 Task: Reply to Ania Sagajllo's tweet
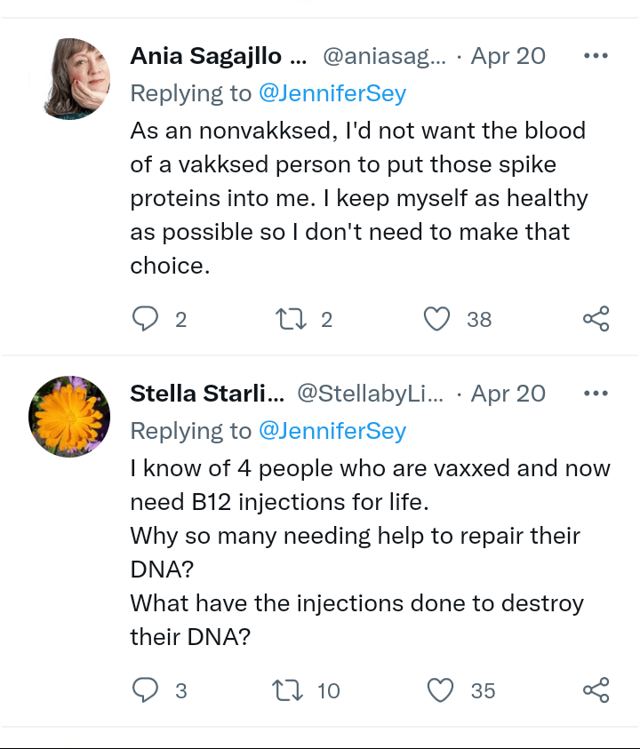(x=145, y=319)
